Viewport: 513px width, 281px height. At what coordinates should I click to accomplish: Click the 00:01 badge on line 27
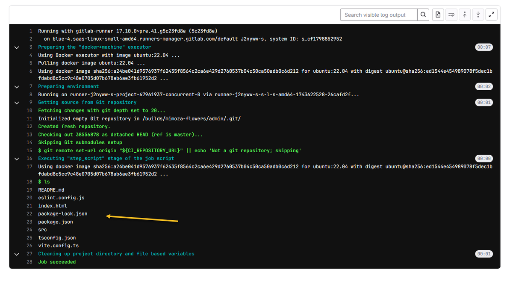(x=484, y=254)
